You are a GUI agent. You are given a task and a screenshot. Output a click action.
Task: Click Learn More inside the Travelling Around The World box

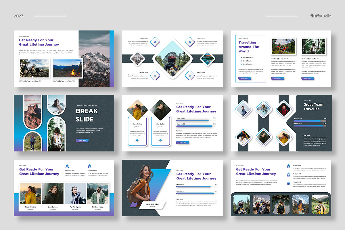pos(245,78)
